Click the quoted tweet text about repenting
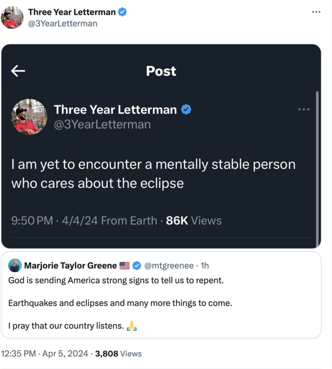This screenshot has height=369, width=332. tap(116, 280)
